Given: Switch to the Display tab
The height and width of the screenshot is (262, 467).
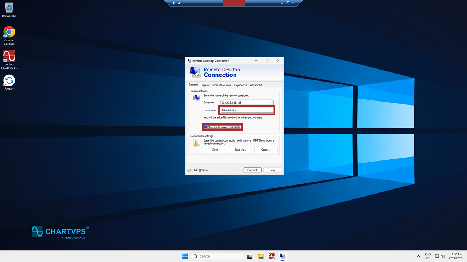Looking at the screenshot, I should tap(205, 85).
